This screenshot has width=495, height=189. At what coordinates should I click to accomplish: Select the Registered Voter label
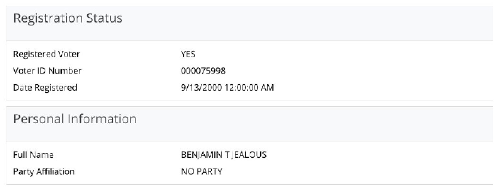pyautogui.click(x=46, y=54)
